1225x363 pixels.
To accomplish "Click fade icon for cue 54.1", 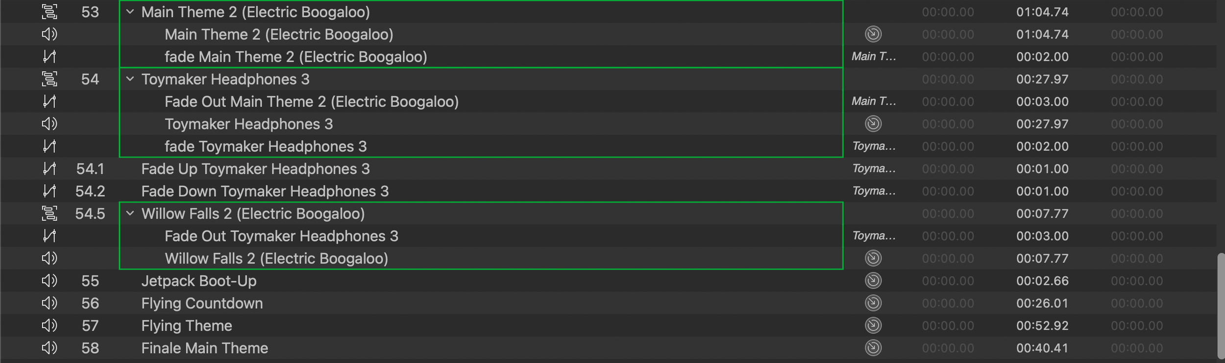I will pos(49,169).
